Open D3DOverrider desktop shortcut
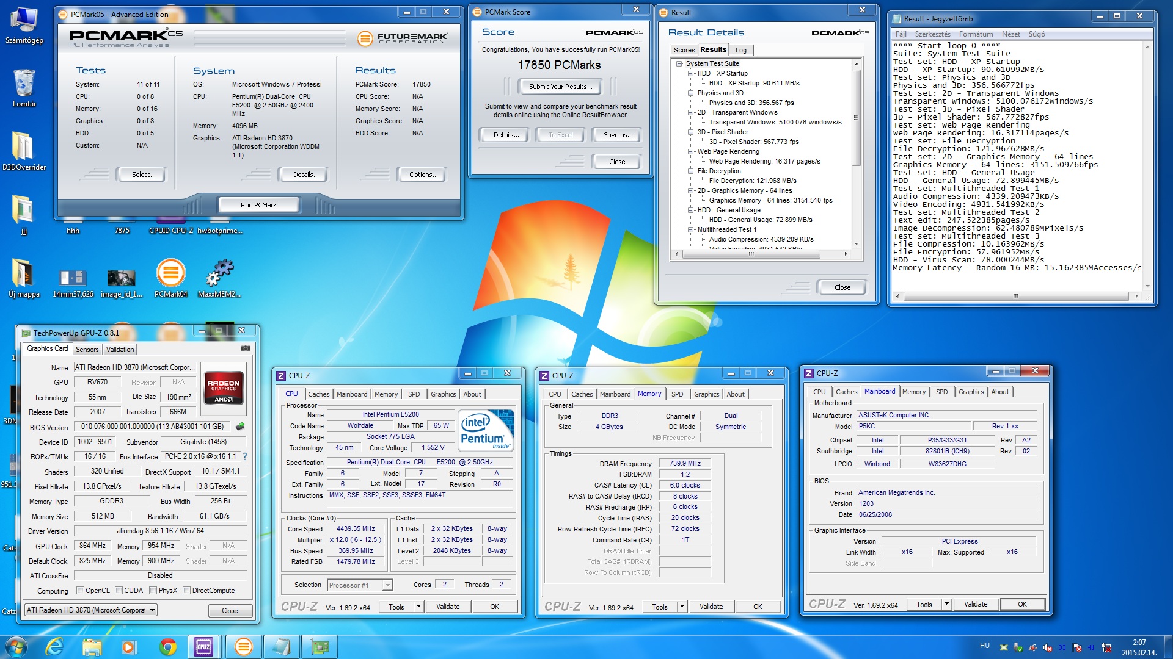Screen dimensions: 1173x659 point(24,151)
